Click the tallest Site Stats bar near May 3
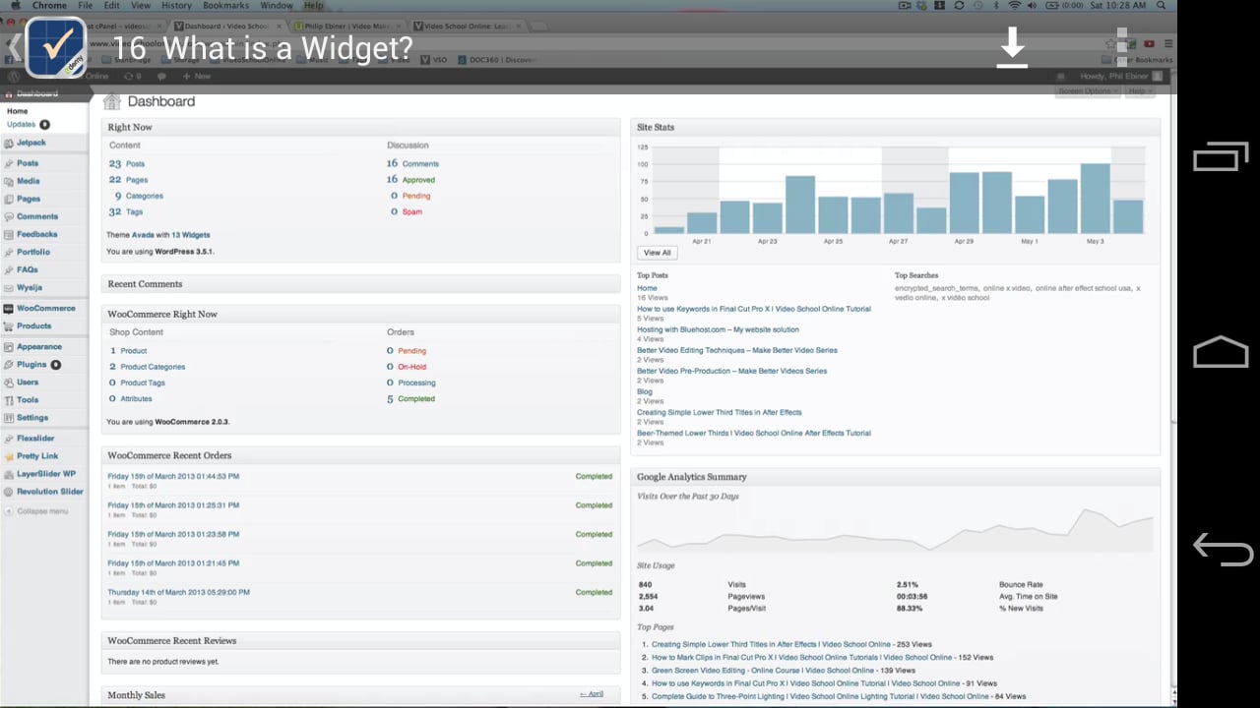 (1095, 199)
